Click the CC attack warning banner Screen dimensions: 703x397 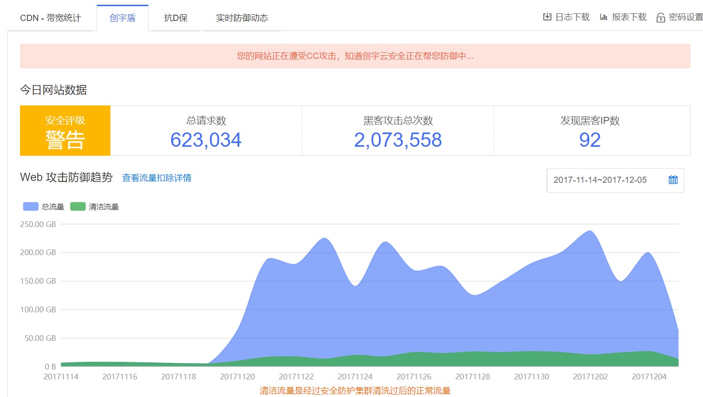tap(355, 56)
